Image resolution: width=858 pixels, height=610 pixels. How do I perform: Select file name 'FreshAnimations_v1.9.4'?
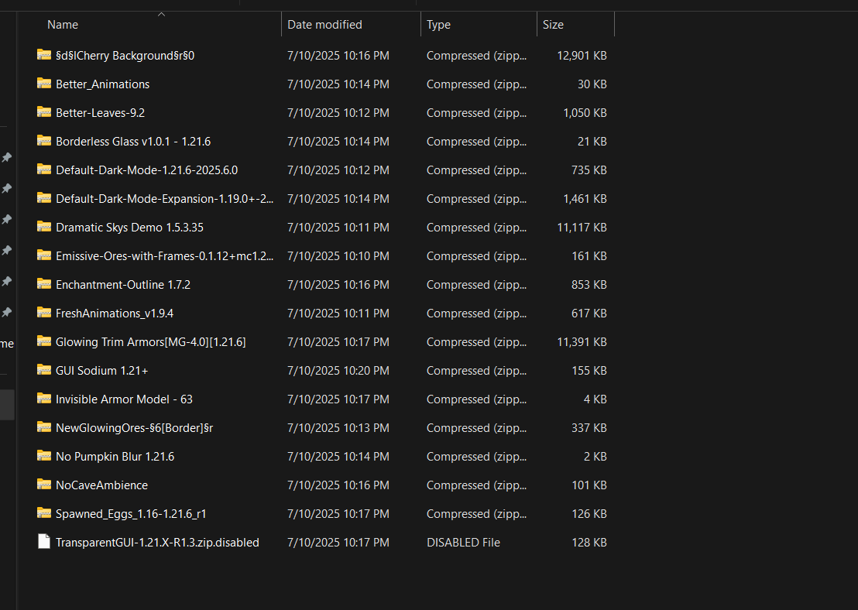[x=115, y=314]
